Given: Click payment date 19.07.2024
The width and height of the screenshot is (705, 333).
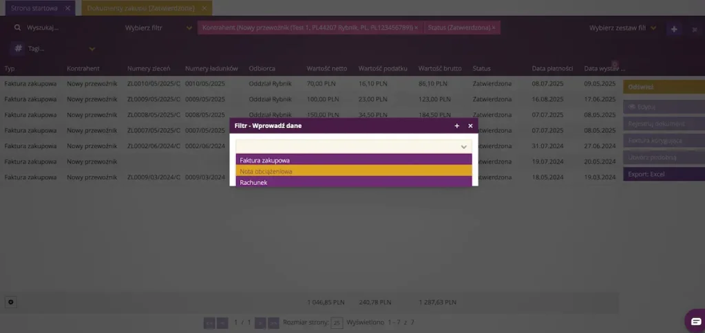Looking at the screenshot, I should [547, 162].
